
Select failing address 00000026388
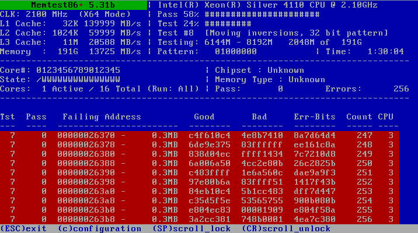86,163
